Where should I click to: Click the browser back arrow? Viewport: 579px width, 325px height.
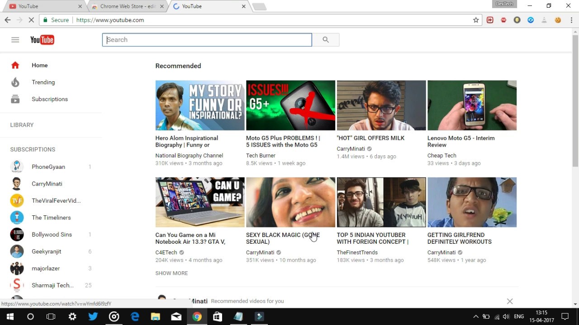[8, 20]
